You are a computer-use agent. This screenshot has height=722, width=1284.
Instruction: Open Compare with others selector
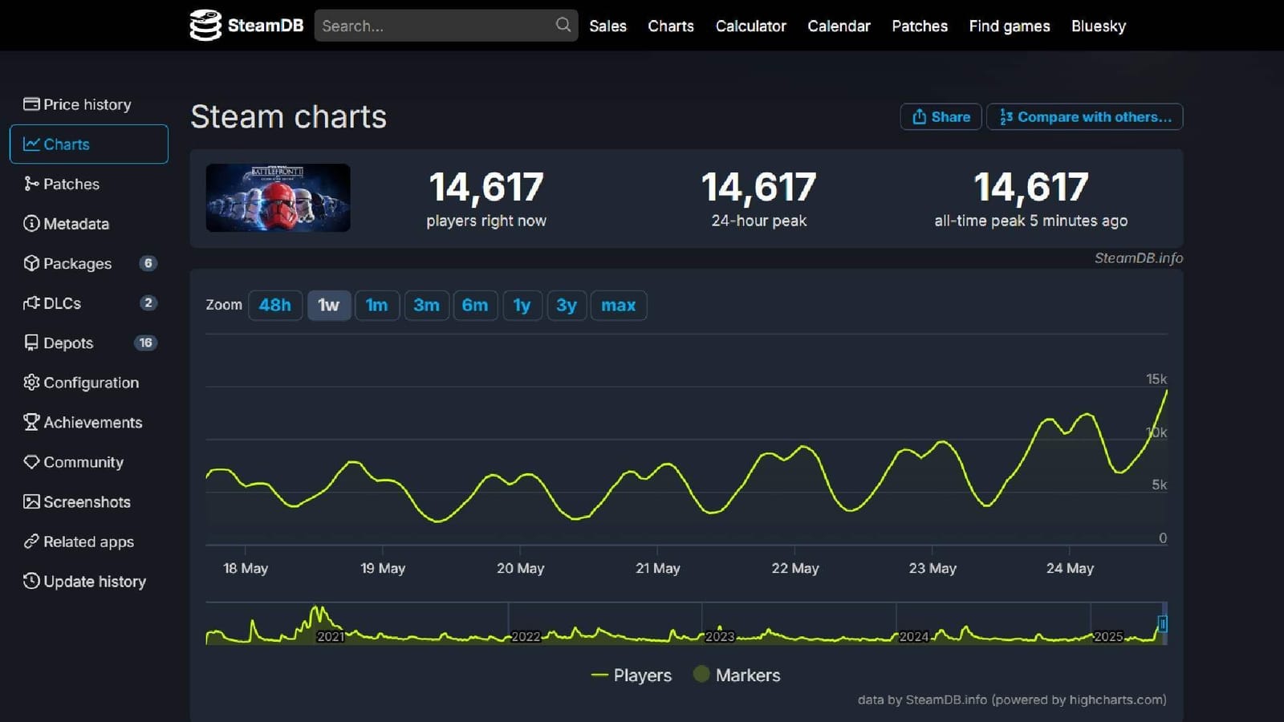point(1085,116)
